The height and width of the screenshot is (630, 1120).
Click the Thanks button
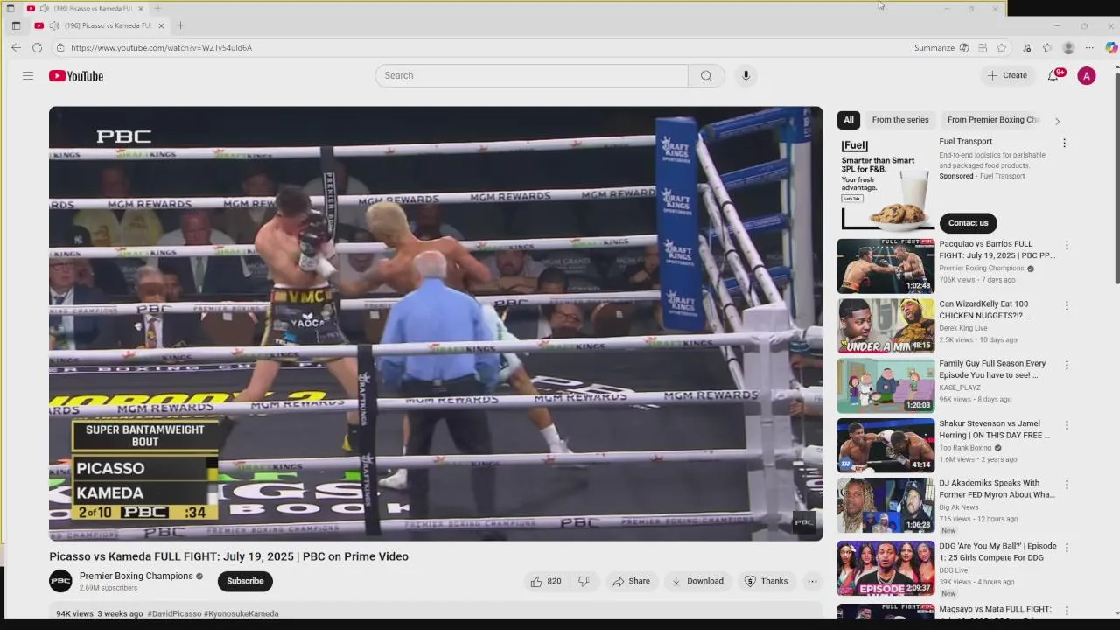point(766,581)
